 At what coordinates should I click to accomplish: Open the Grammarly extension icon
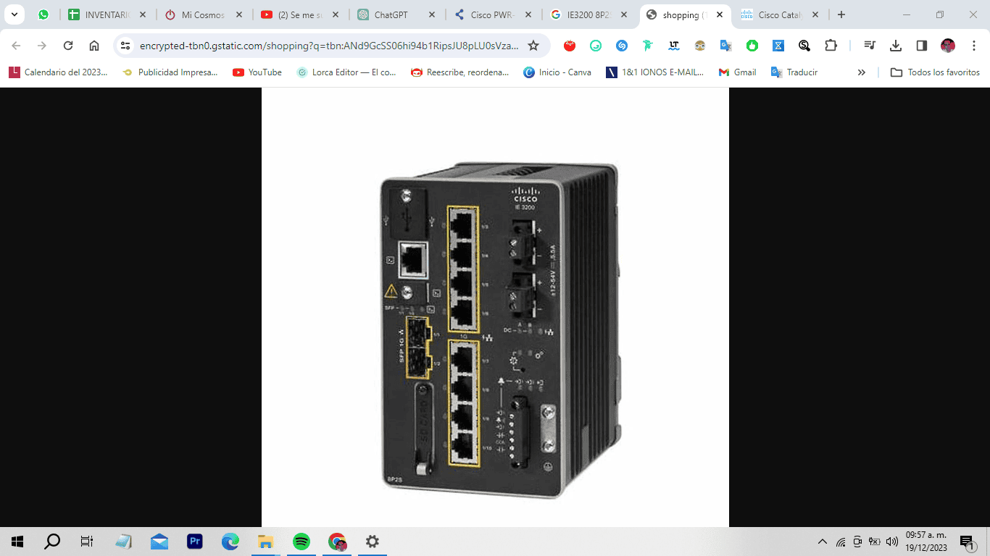(x=596, y=46)
